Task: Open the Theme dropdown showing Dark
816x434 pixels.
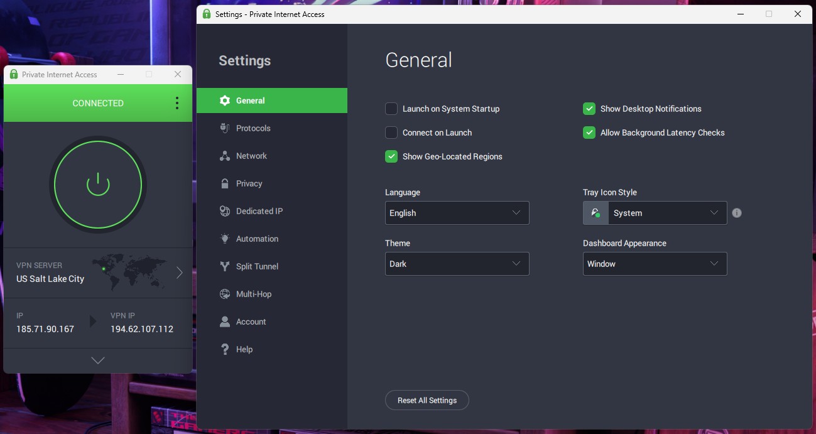Action: pyautogui.click(x=457, y=264)
